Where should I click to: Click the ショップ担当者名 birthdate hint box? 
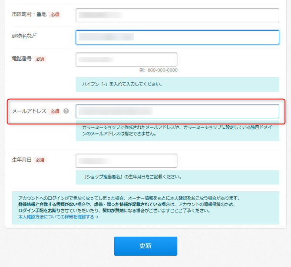coord(177,177)
